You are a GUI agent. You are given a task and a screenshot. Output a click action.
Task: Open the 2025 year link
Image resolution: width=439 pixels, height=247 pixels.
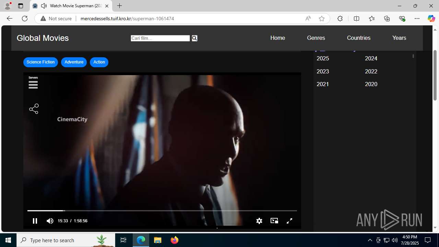point(323,58)
